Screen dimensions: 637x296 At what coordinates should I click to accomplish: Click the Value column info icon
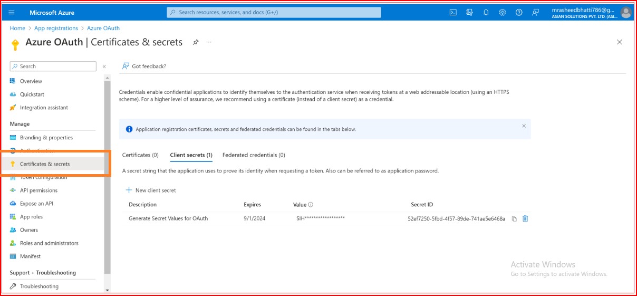(x=311, y=205)
